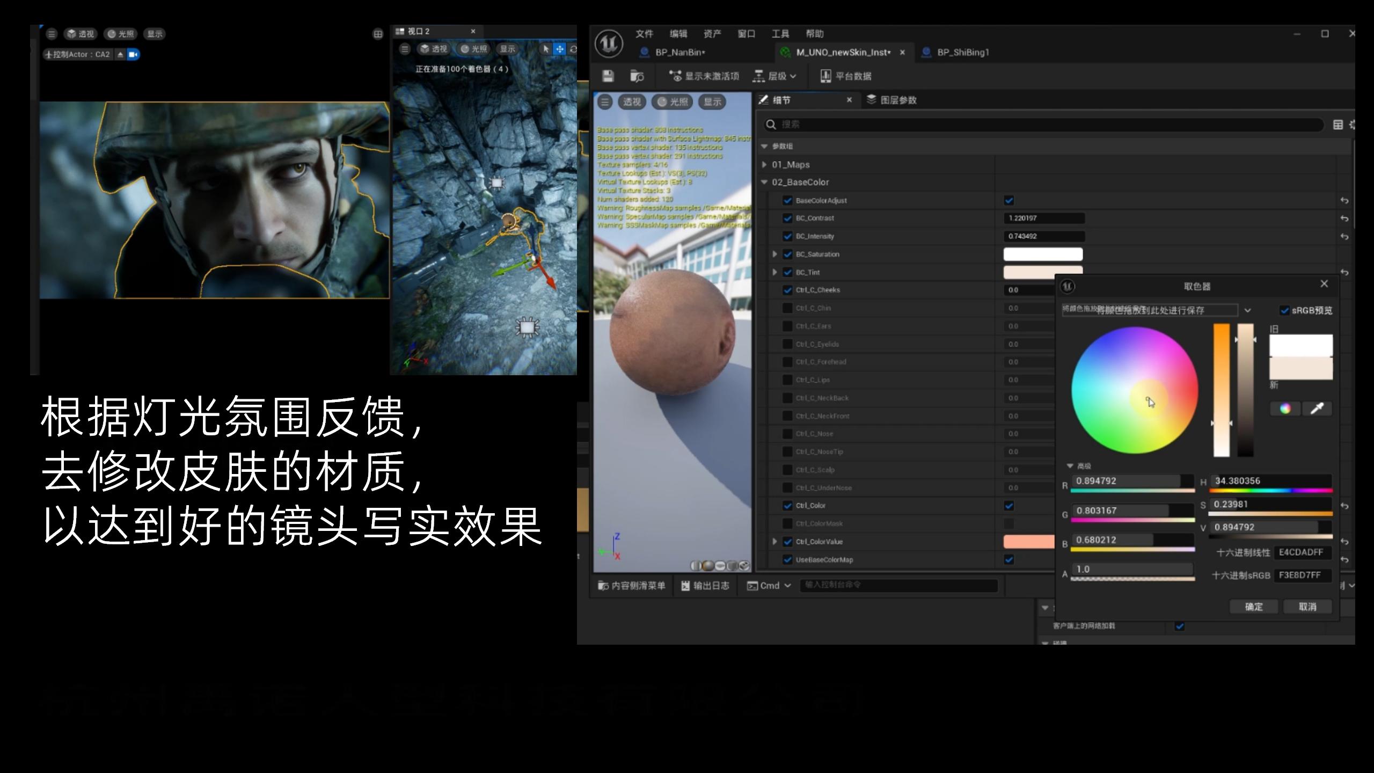The image size is (1374, 773).
Task: Enable the Ctrl_ColorMask override checkbox
Action: [x=787, y=523]
